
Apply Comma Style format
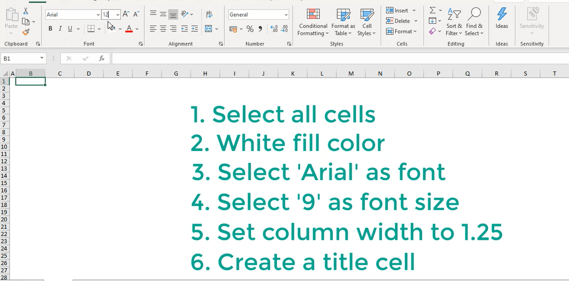(x=260, y=29)
